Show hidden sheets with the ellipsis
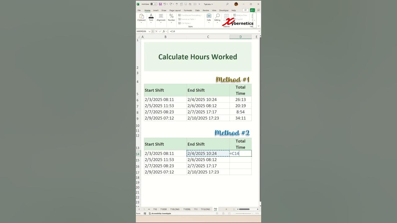 (x=149, y=209)
